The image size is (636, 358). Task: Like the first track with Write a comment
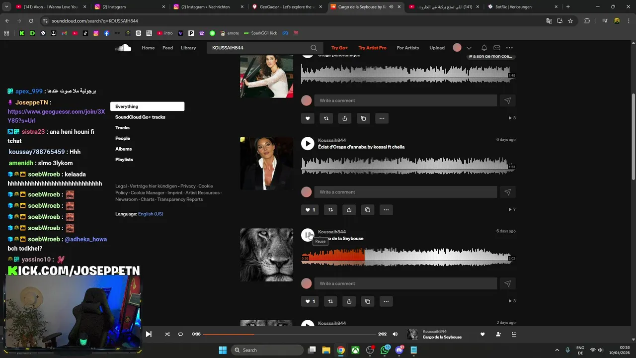tap(307, 118)
